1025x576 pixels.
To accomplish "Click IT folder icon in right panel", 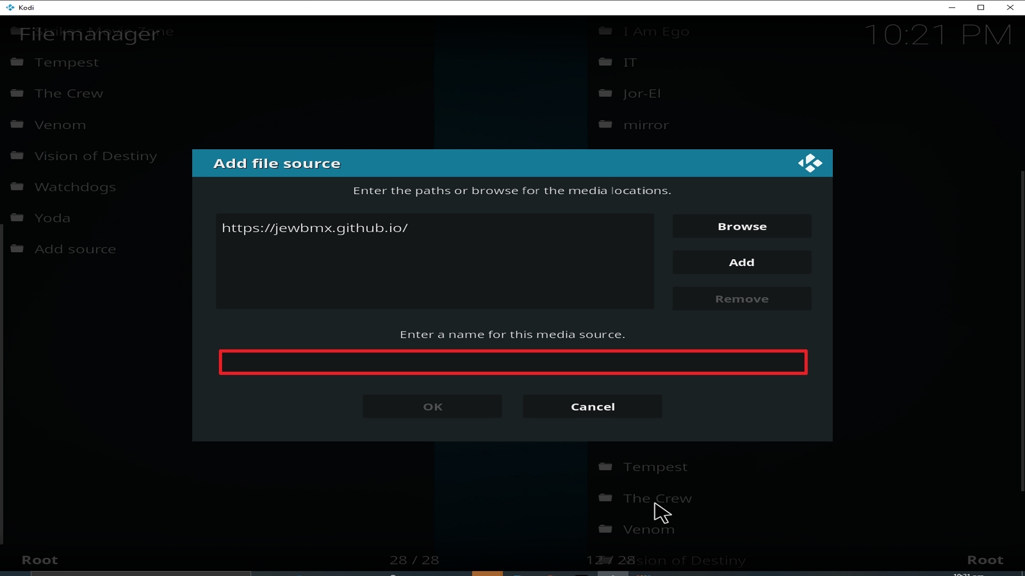I will (605, 62).
